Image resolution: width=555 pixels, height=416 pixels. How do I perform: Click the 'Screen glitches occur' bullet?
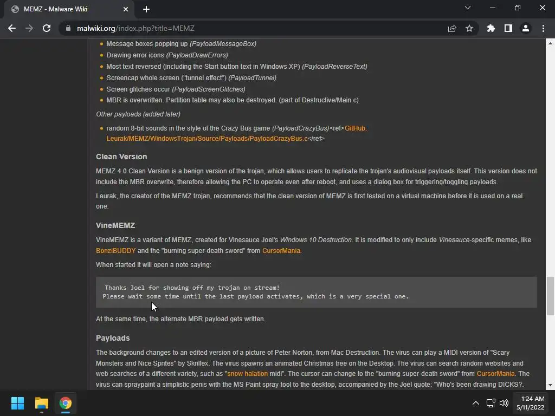pyautogui.click(x=176, y=89)
